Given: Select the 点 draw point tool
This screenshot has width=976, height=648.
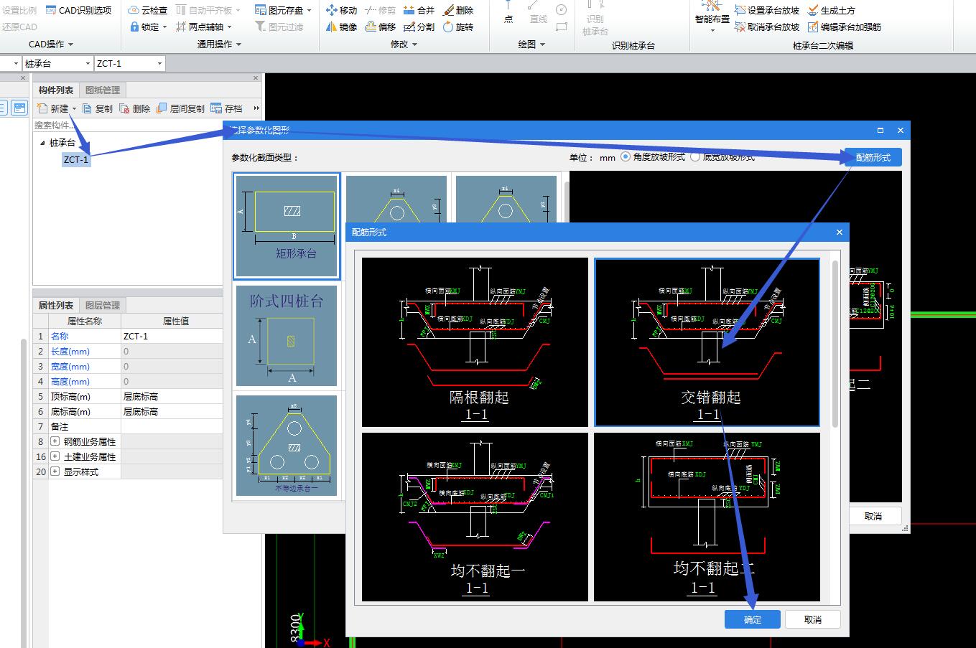Looking at the screenshot, I should point(508,13).
